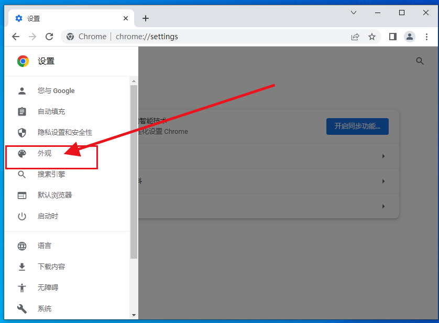Maximize the Chrome window
This screenshot has width=439, height=323.
[x=402, y=13]
